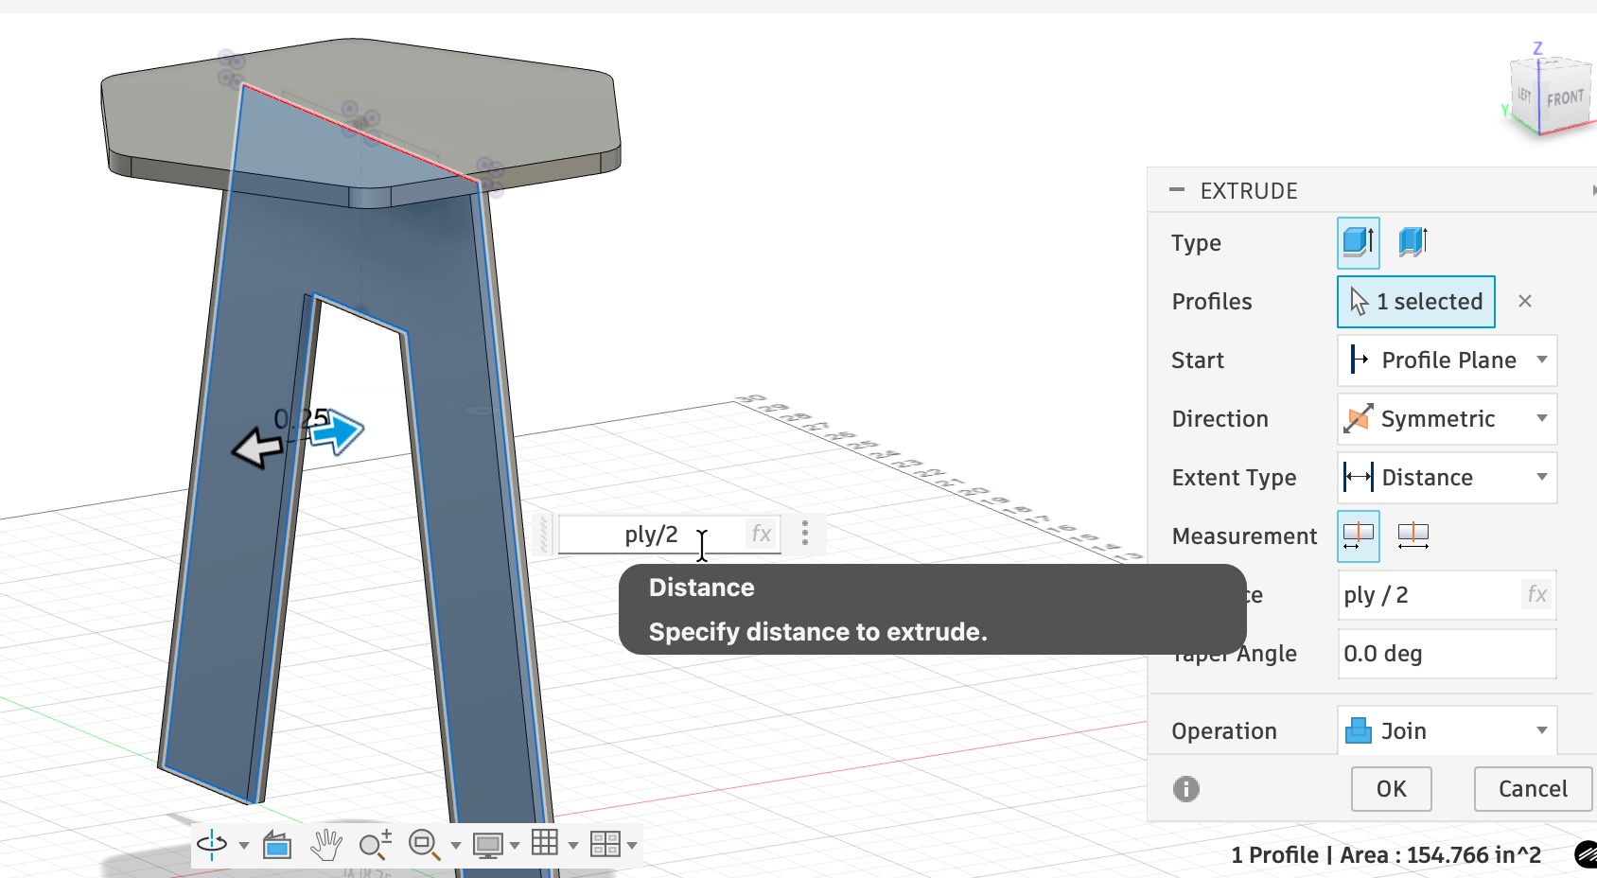The width and height of the screenshot is (1597, 878).
Task: Click the Viewports layout icon
Action: point(605,844)
